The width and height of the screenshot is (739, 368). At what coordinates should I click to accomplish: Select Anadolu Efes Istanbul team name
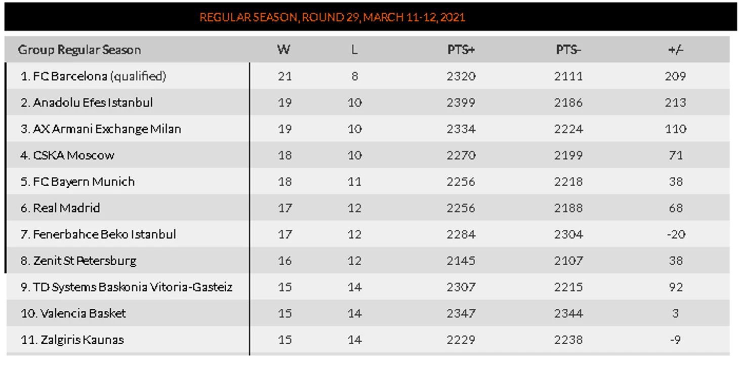pos(93,102)
